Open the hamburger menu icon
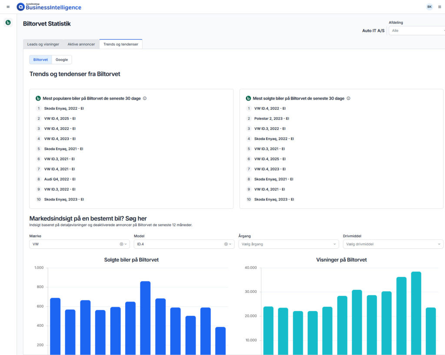Viewport: 445px width, 355px height. coord(8,7)
